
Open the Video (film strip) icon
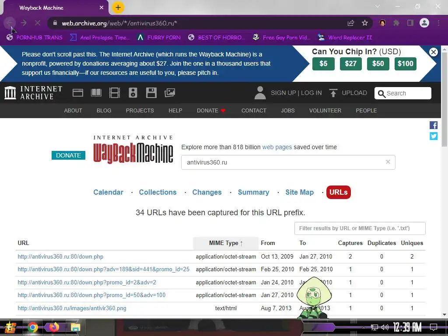point(115,93)
